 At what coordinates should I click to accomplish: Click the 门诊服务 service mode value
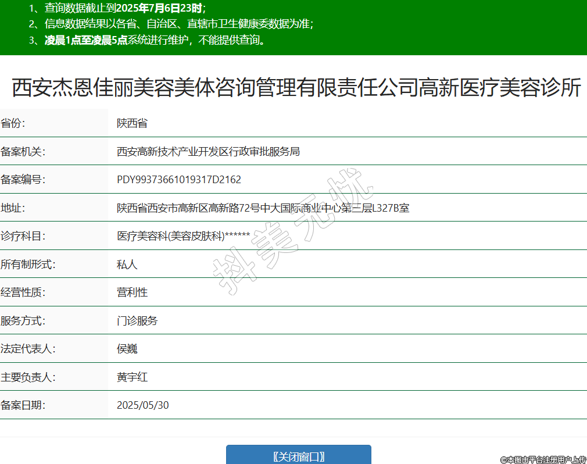137,321
